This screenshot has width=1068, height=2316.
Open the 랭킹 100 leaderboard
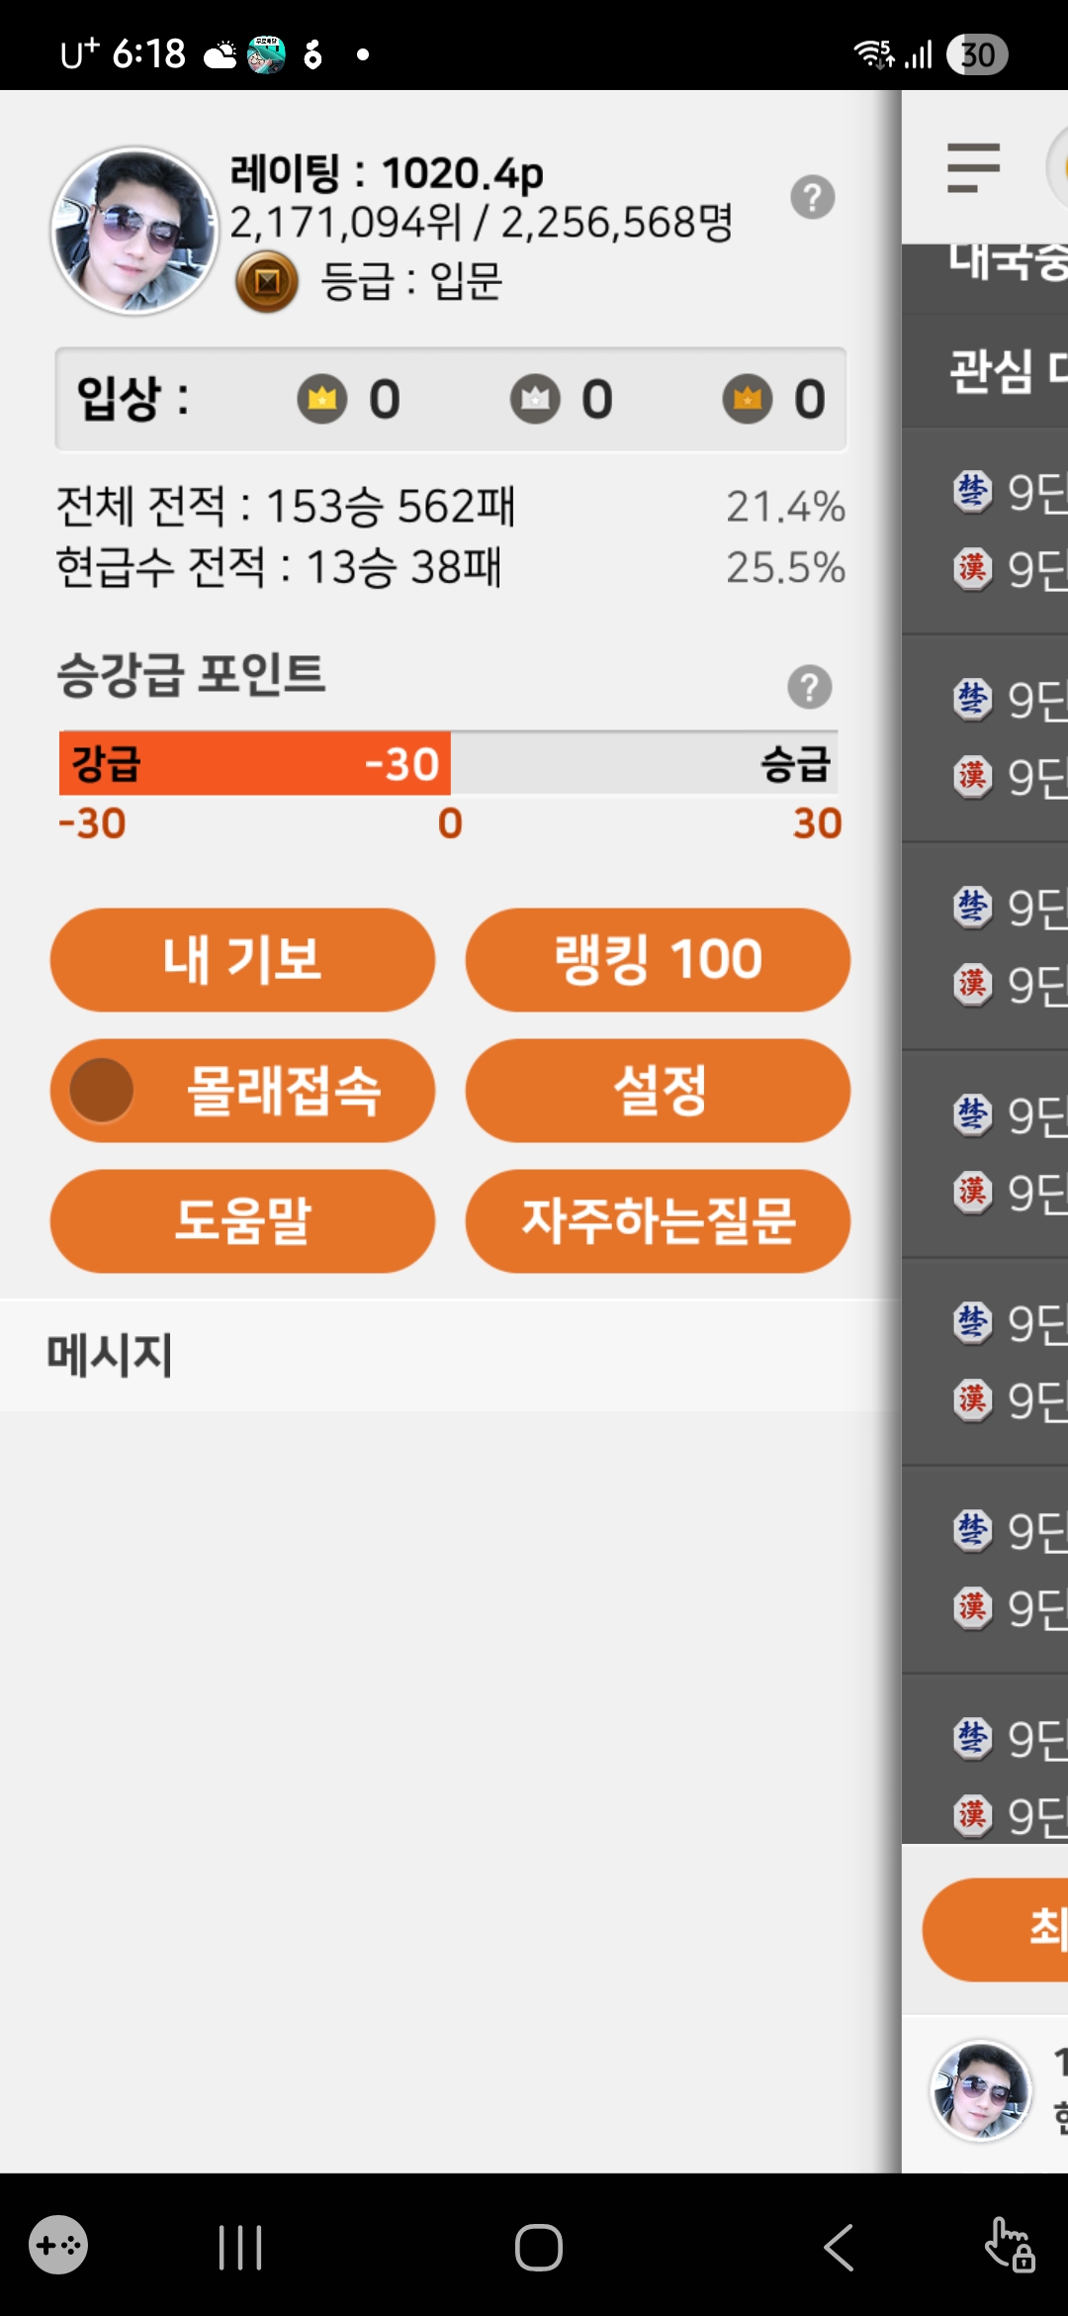(x=658, y=960)
